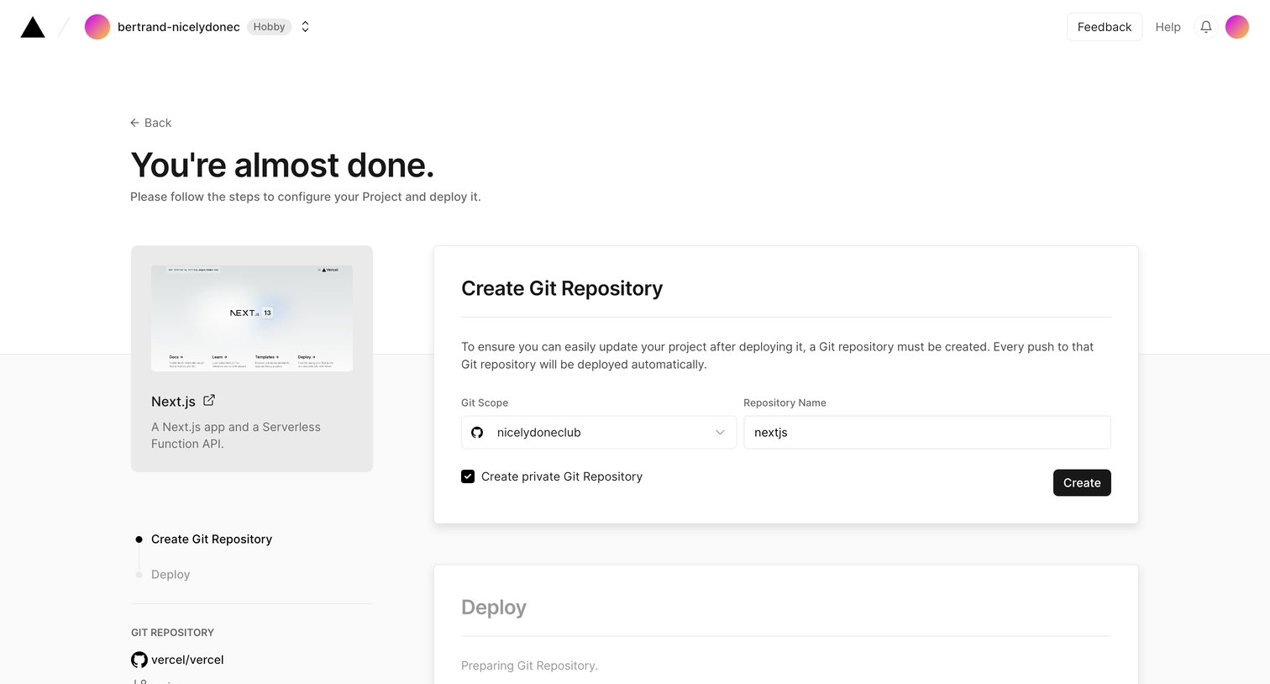The height and width of the screenshot is (684, 1270).
Task: Open notifications bell icon
Action: (1206, 27)
